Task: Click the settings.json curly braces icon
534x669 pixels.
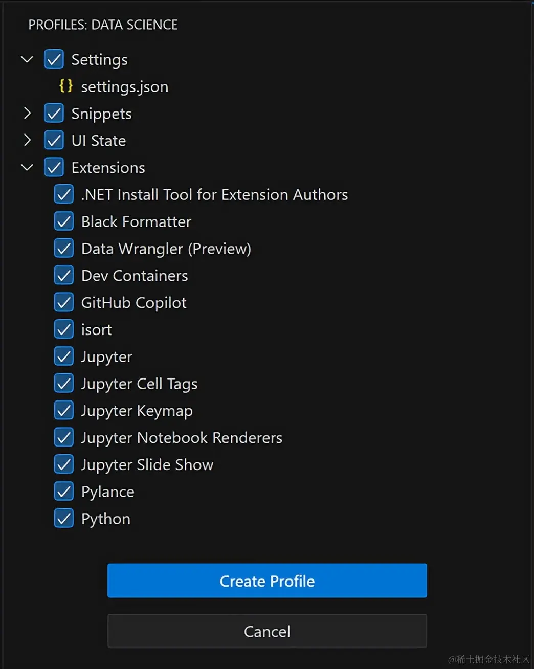Action: pyautogui.click(x=66, y=86)
